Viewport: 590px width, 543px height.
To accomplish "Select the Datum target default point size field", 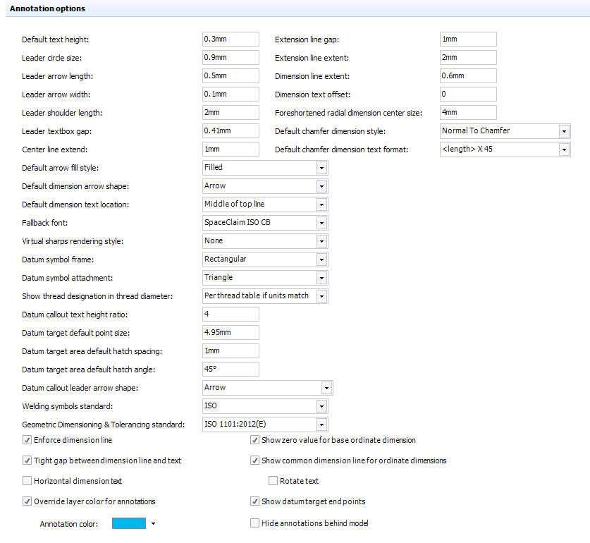I will [231, 333].
